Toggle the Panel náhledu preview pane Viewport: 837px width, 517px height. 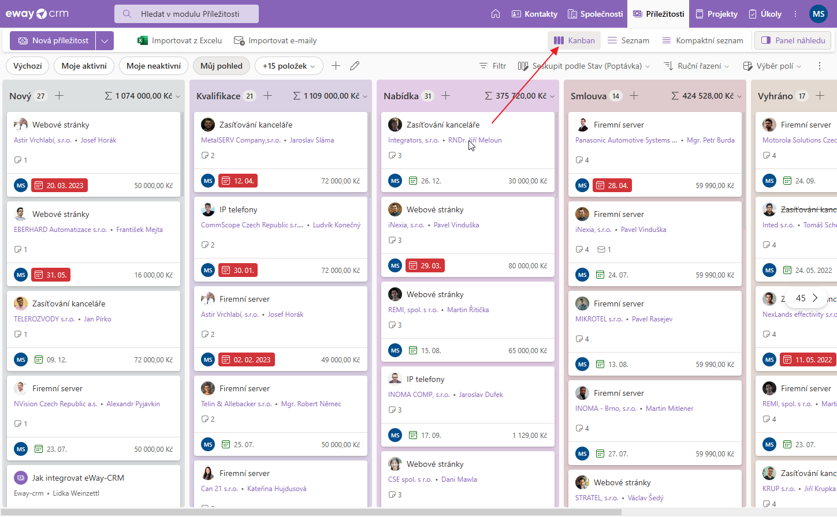(x=793, y=40)
